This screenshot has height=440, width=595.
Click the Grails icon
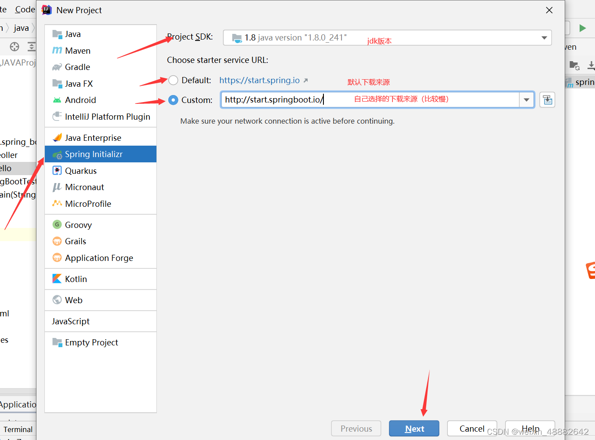[x=57, y=241]
